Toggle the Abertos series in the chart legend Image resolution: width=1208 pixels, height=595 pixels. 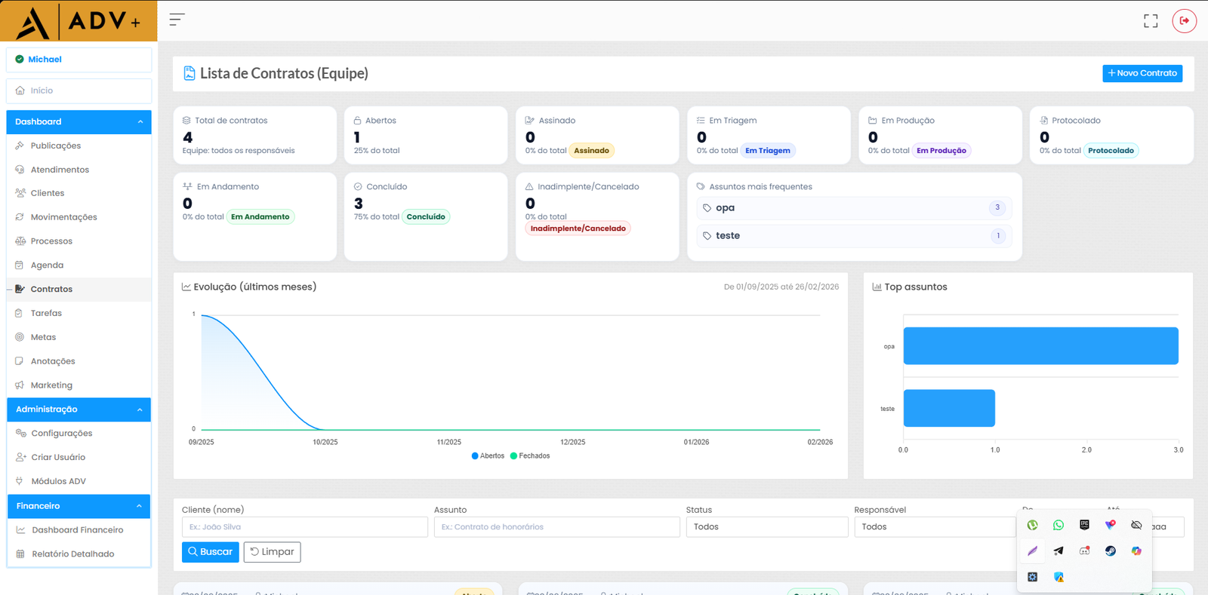488,456
